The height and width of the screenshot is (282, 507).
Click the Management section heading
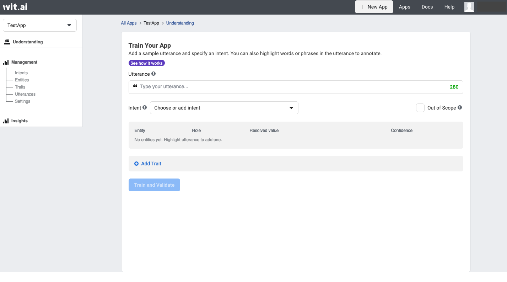point(24,62)
